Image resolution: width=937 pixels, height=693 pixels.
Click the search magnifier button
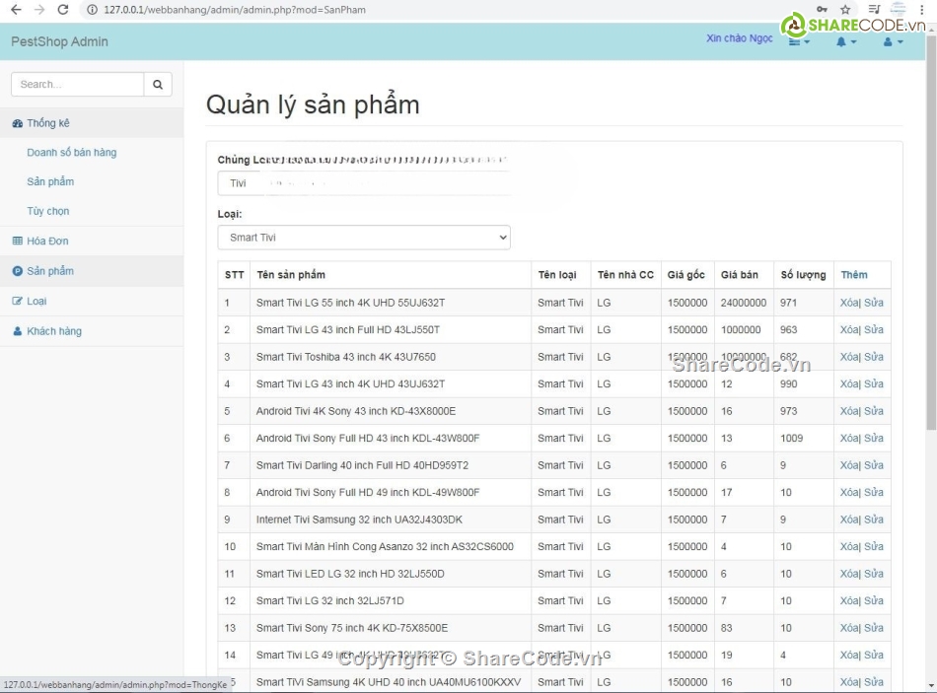pyautogui.click(x=158, y=84)
